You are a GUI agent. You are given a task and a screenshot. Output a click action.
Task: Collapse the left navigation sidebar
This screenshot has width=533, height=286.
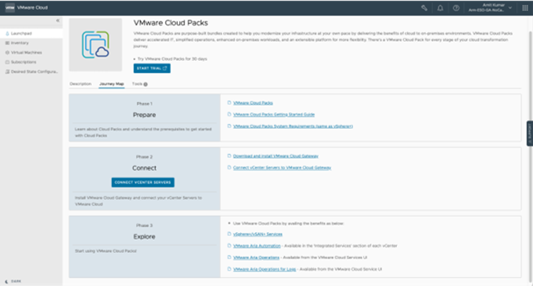point(57,21)
